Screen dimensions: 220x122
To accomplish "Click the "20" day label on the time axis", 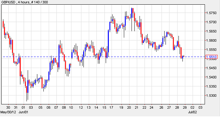I will click(129, 107).
